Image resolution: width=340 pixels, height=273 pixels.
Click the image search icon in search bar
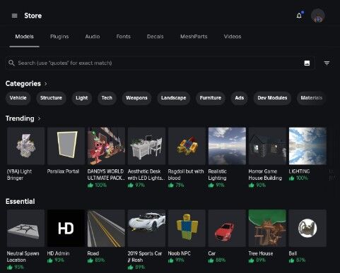tap(307, 63)
